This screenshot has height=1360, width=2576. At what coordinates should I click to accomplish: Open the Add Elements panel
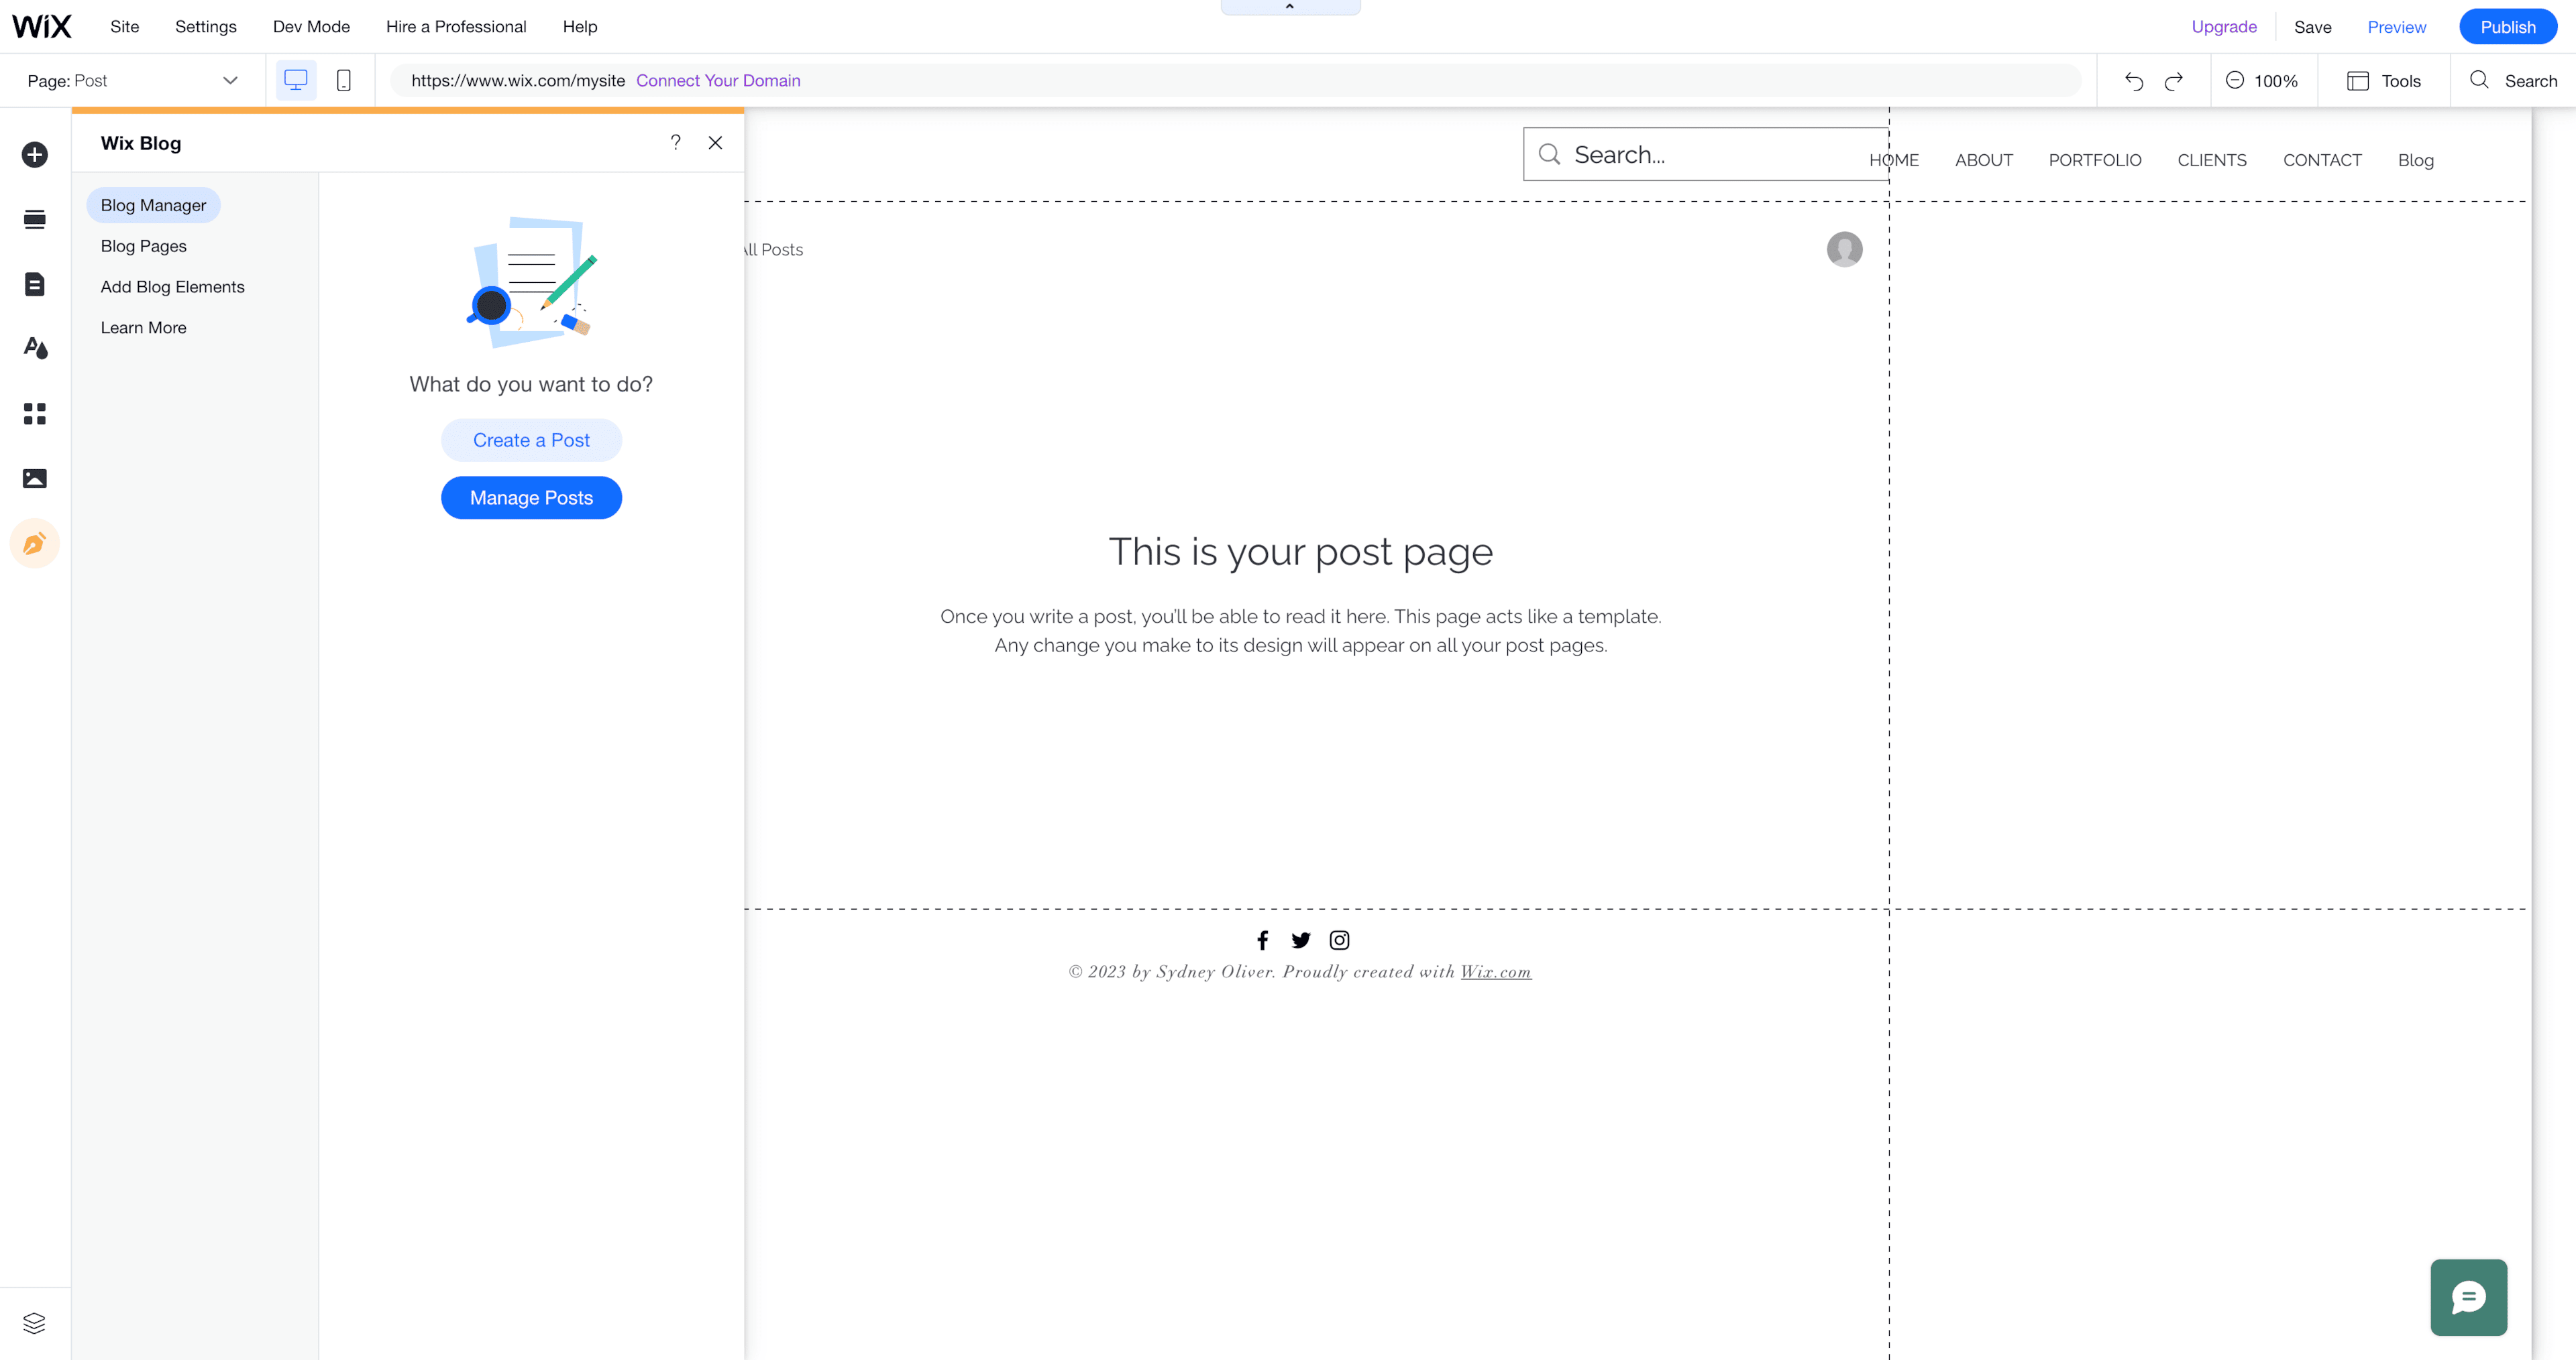[35, 155]
